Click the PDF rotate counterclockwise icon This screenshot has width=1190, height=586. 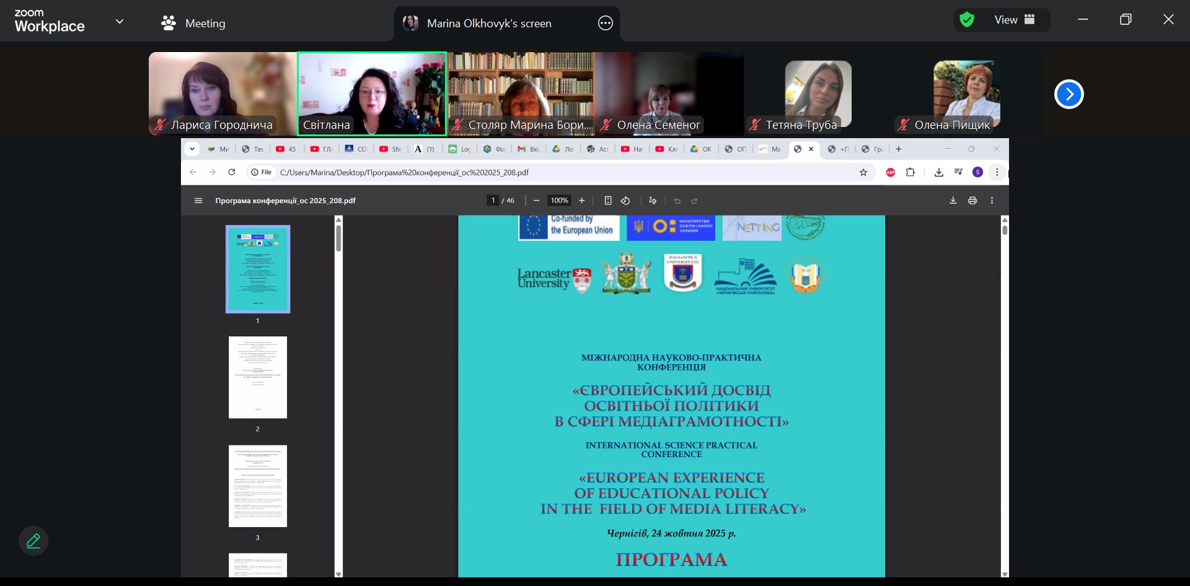625,201
